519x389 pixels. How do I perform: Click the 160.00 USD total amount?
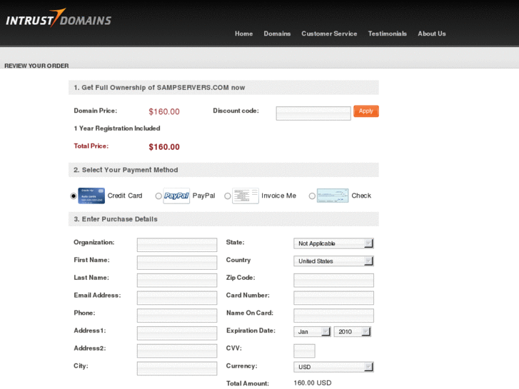pos(313,383)
